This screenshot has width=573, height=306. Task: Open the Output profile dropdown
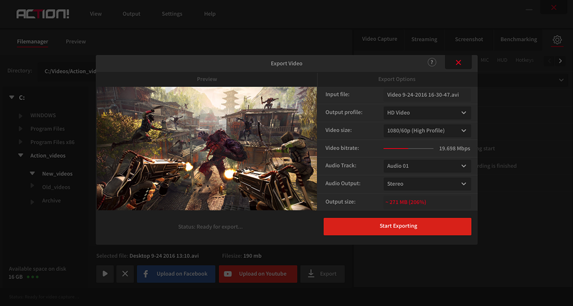pos(427,112)
